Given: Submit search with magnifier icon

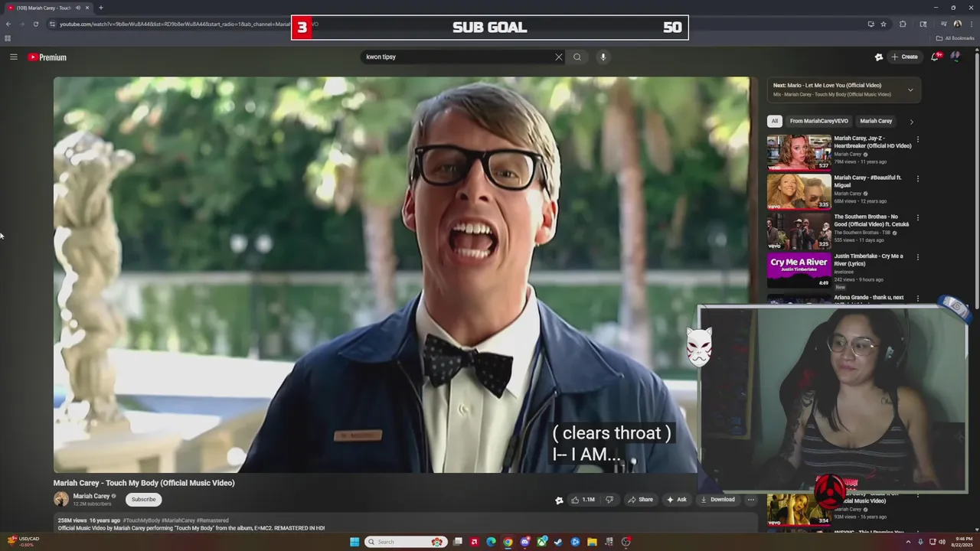Looking at the screenshot, I should point(577,57).
